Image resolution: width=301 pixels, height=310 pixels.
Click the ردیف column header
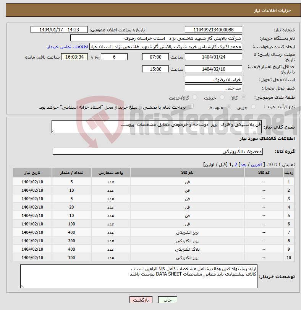click(288, 173)
